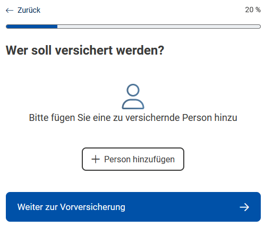The width and height of the screenshot is (273, 227).
Task: Click the shoulders shape of the person icon
Action: (133, 104)
